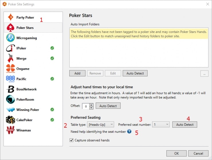
Task: Select Pacific label in site list
Action: click(21, 79)
